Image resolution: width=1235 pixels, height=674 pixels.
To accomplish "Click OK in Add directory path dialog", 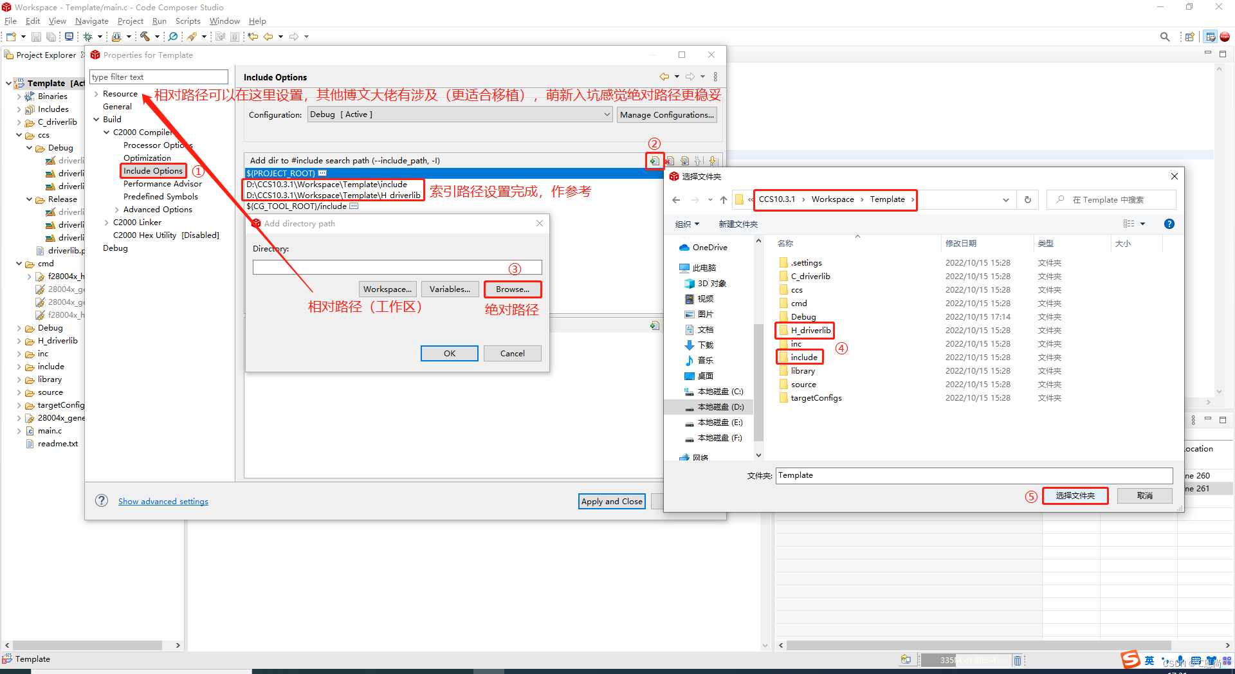I will (x=450, y=354).
